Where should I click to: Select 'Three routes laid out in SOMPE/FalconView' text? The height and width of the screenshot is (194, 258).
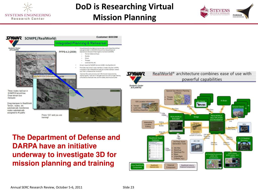tap(18, 94)
